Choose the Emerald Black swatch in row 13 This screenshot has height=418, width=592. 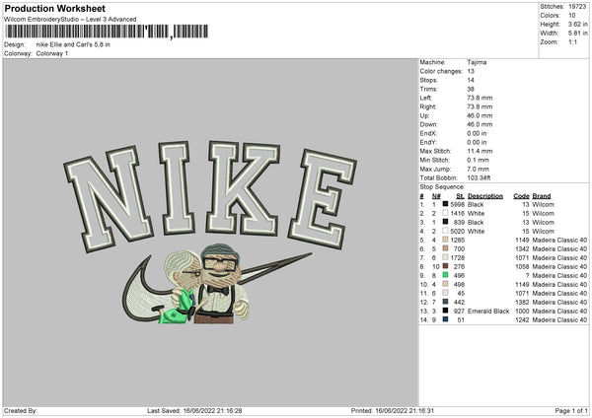446,311
